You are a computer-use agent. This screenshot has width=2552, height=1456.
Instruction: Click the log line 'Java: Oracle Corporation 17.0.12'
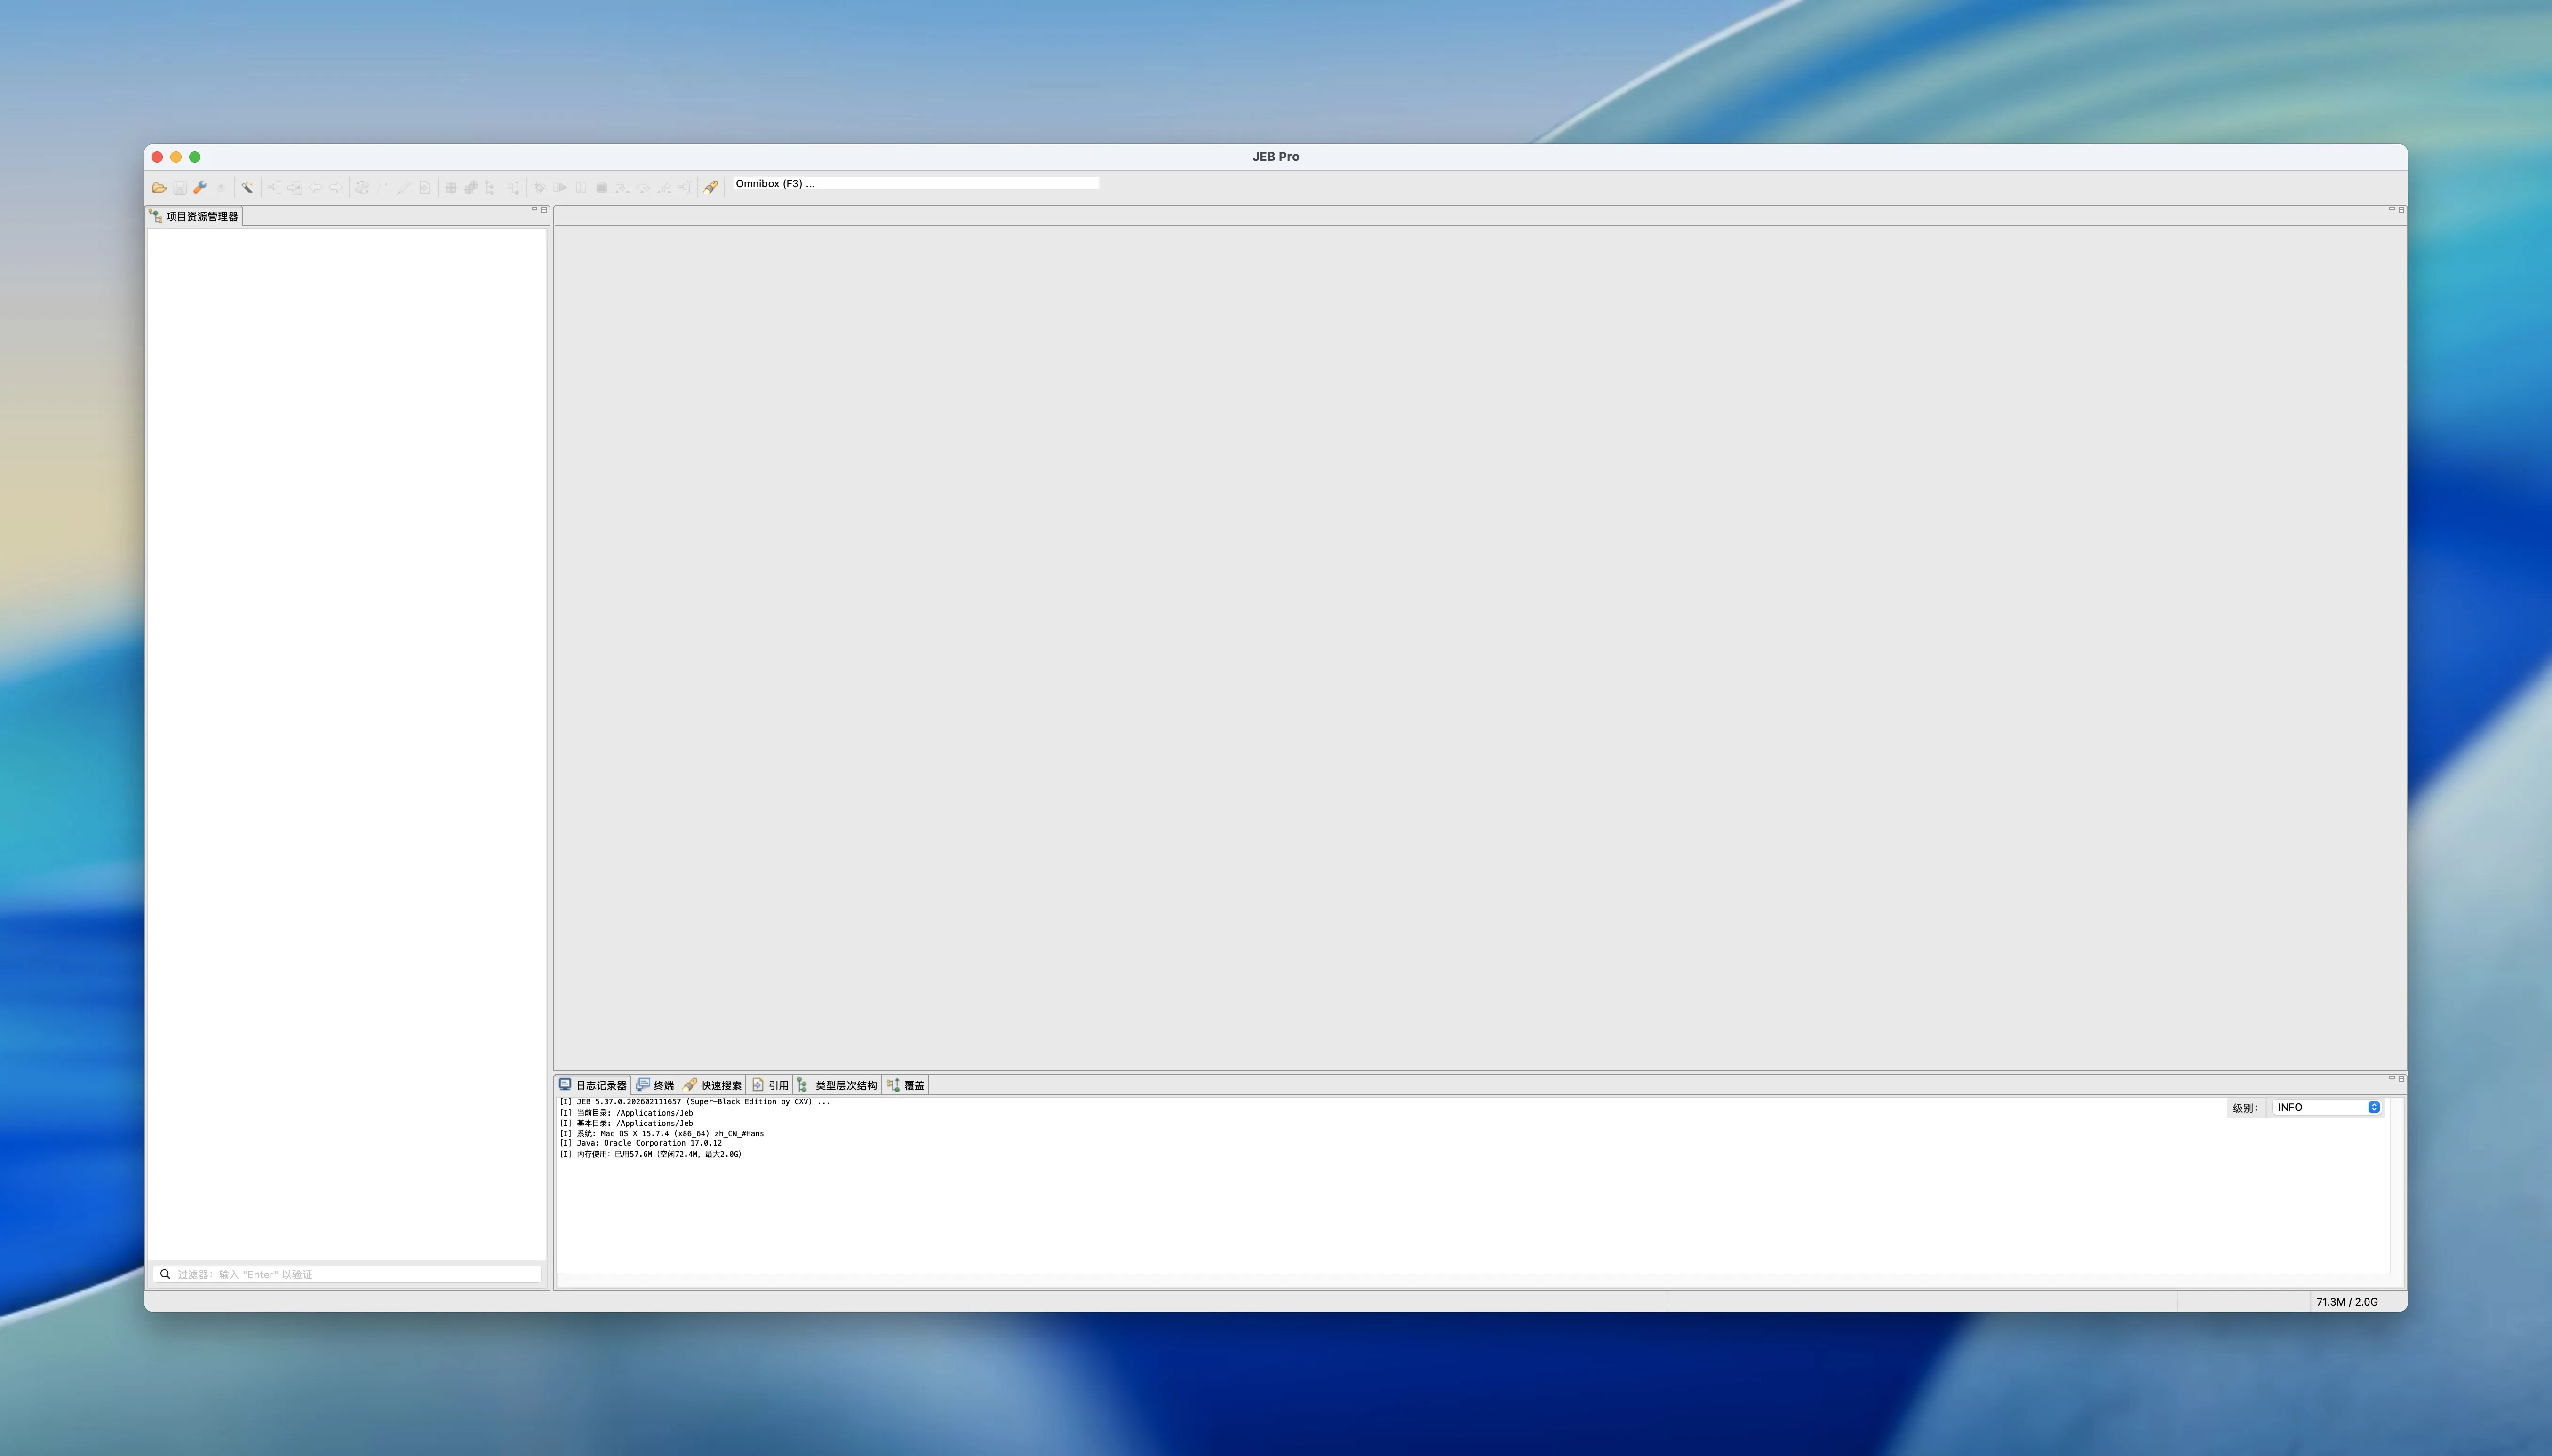[x=641, y=1143]
